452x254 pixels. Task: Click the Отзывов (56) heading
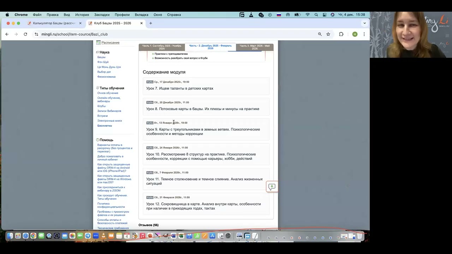tap(148, 225)
